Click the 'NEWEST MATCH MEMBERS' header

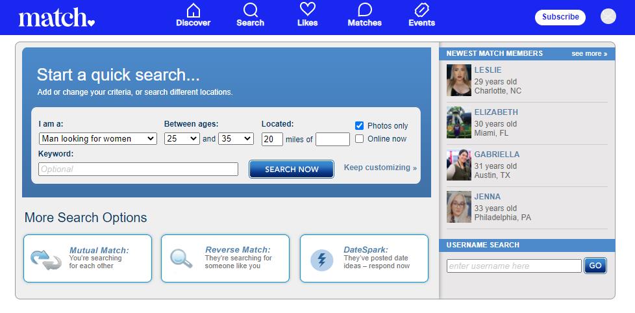pos(495,53)
